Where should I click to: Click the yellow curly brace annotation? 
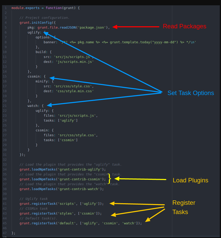pos(110,178)
